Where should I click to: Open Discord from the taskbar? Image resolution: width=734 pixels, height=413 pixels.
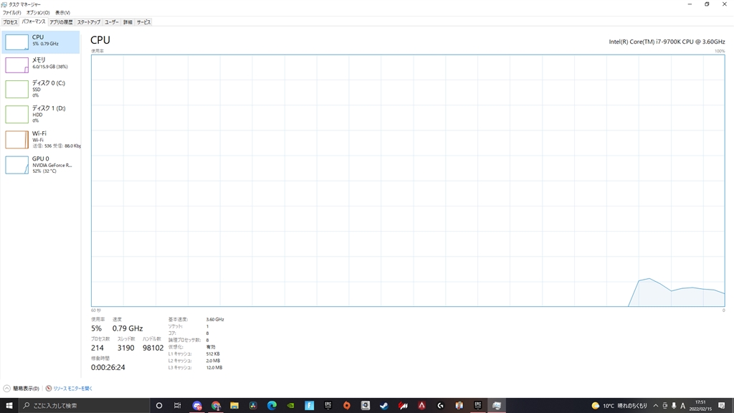[197, 406]
